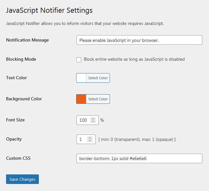The image size is (209, 191).
Task: Click the Notification Message label
Action: click(x=27, y=40)
